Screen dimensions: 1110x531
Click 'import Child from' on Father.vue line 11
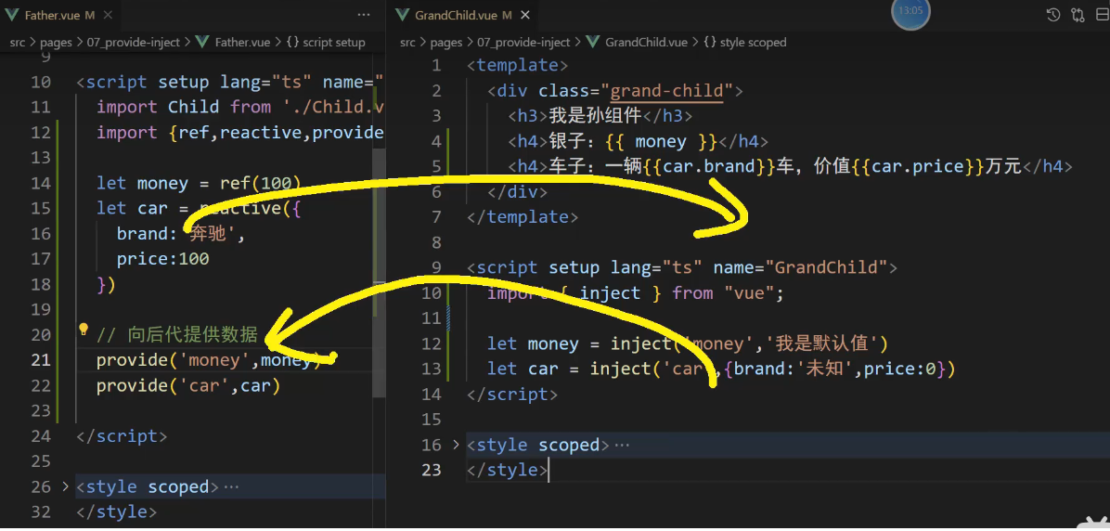click(x=184, y=108)
